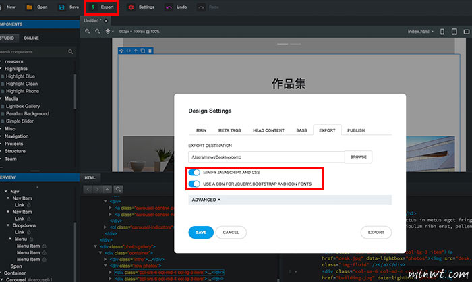Disable Minify JavaScript and CSS
This screenshot has height=282, width=472.
point(194,172)
